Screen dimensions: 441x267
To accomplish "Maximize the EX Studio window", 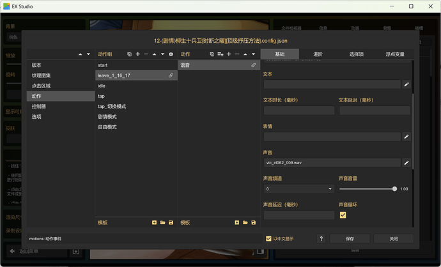I will [411, 6].
